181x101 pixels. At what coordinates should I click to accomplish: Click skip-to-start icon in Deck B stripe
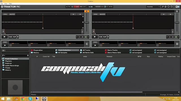coord(94,31)
